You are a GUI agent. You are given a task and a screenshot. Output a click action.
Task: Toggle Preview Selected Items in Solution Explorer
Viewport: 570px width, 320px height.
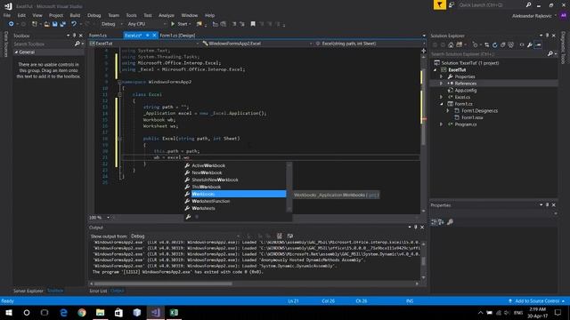[538, 45]
